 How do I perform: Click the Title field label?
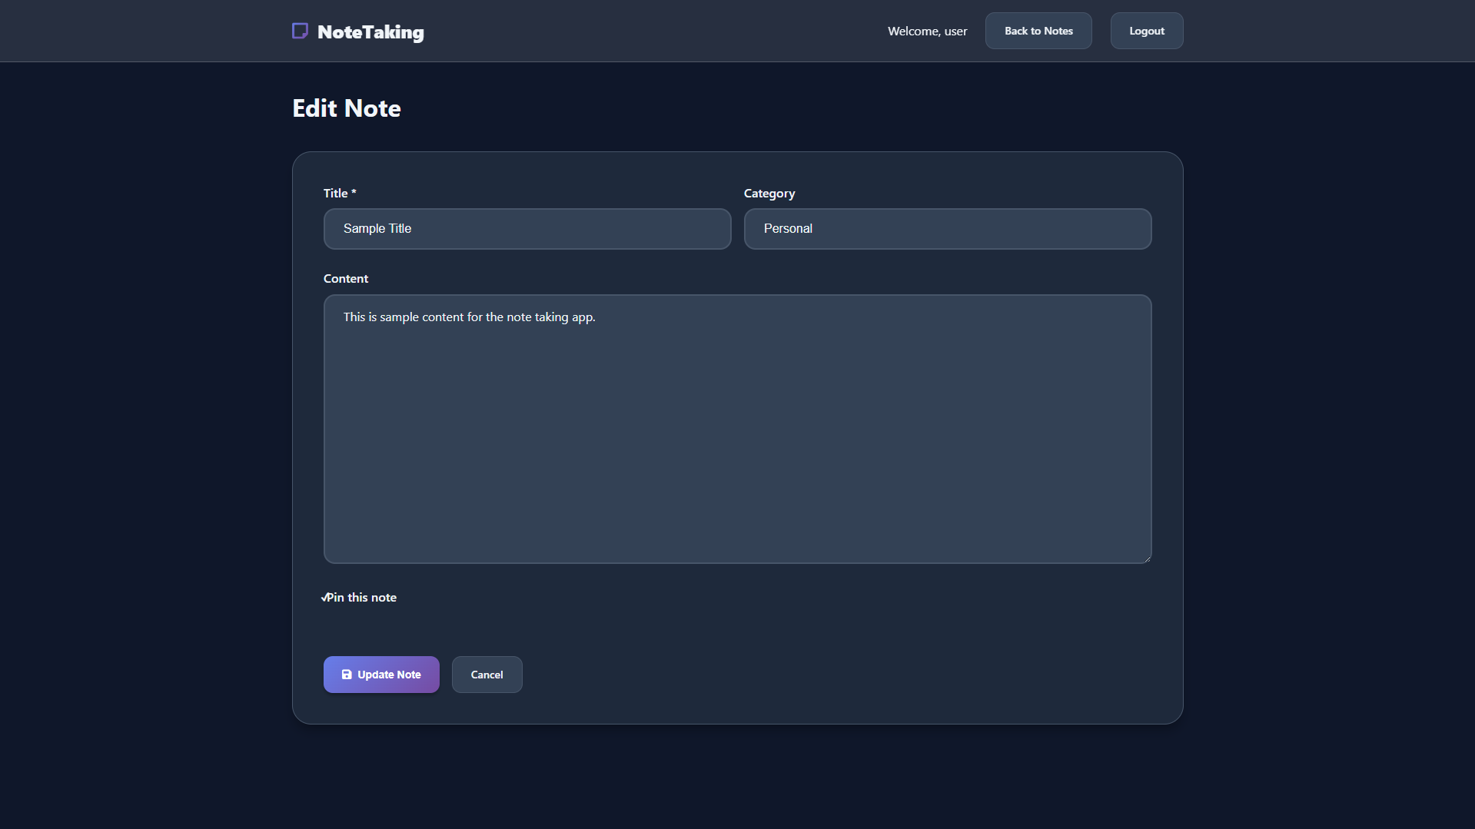335,194
